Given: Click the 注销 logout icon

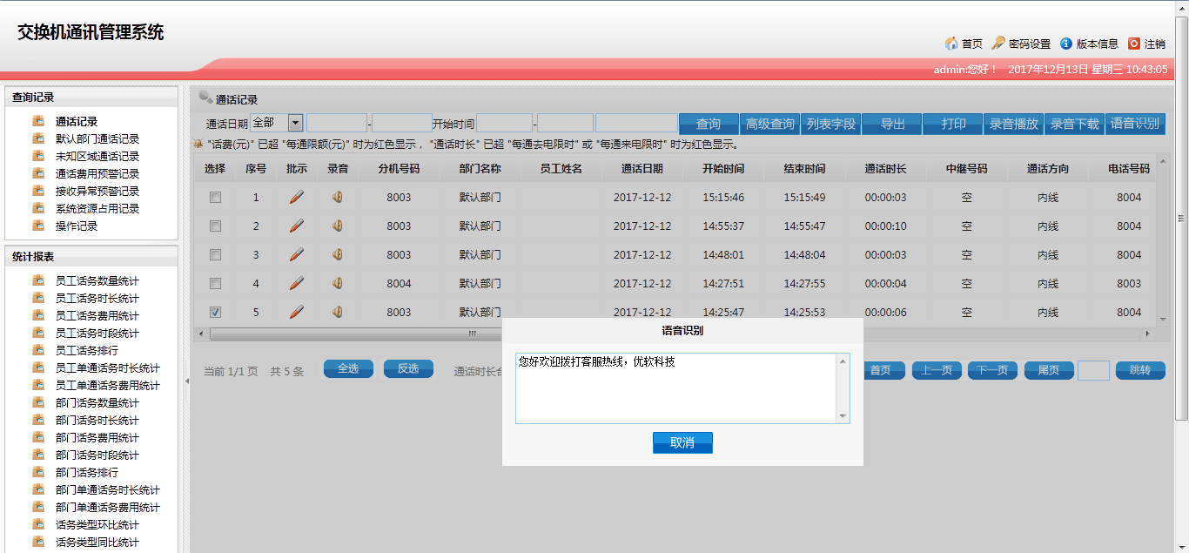Looking at the screenshot, I should (1134, 44).
